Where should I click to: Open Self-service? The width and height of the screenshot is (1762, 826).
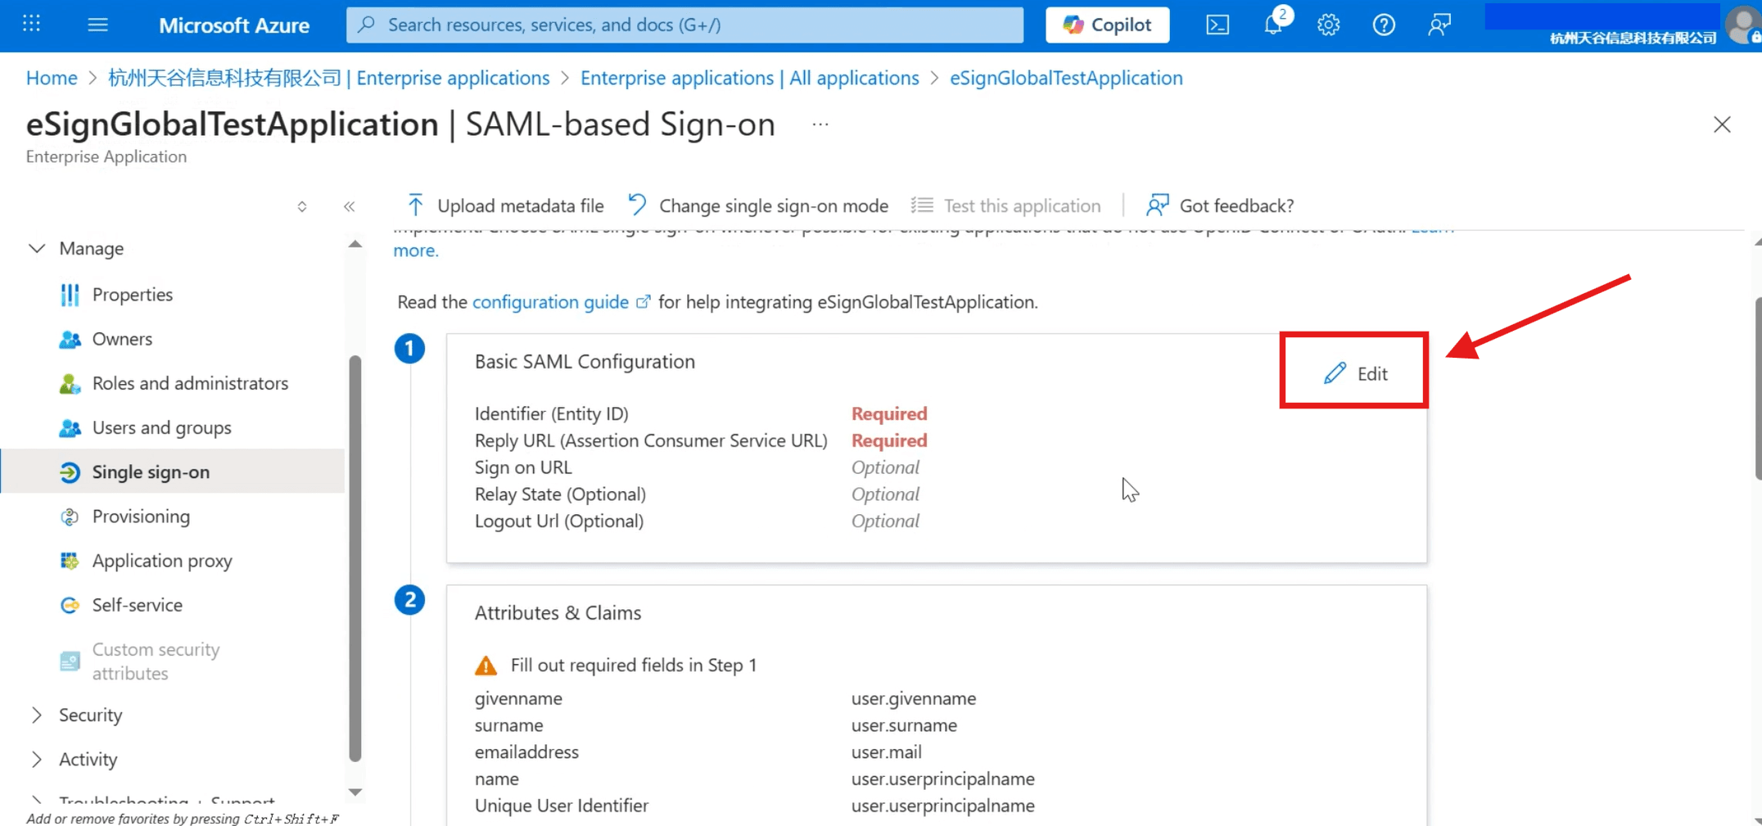click(x=138, y=604)
